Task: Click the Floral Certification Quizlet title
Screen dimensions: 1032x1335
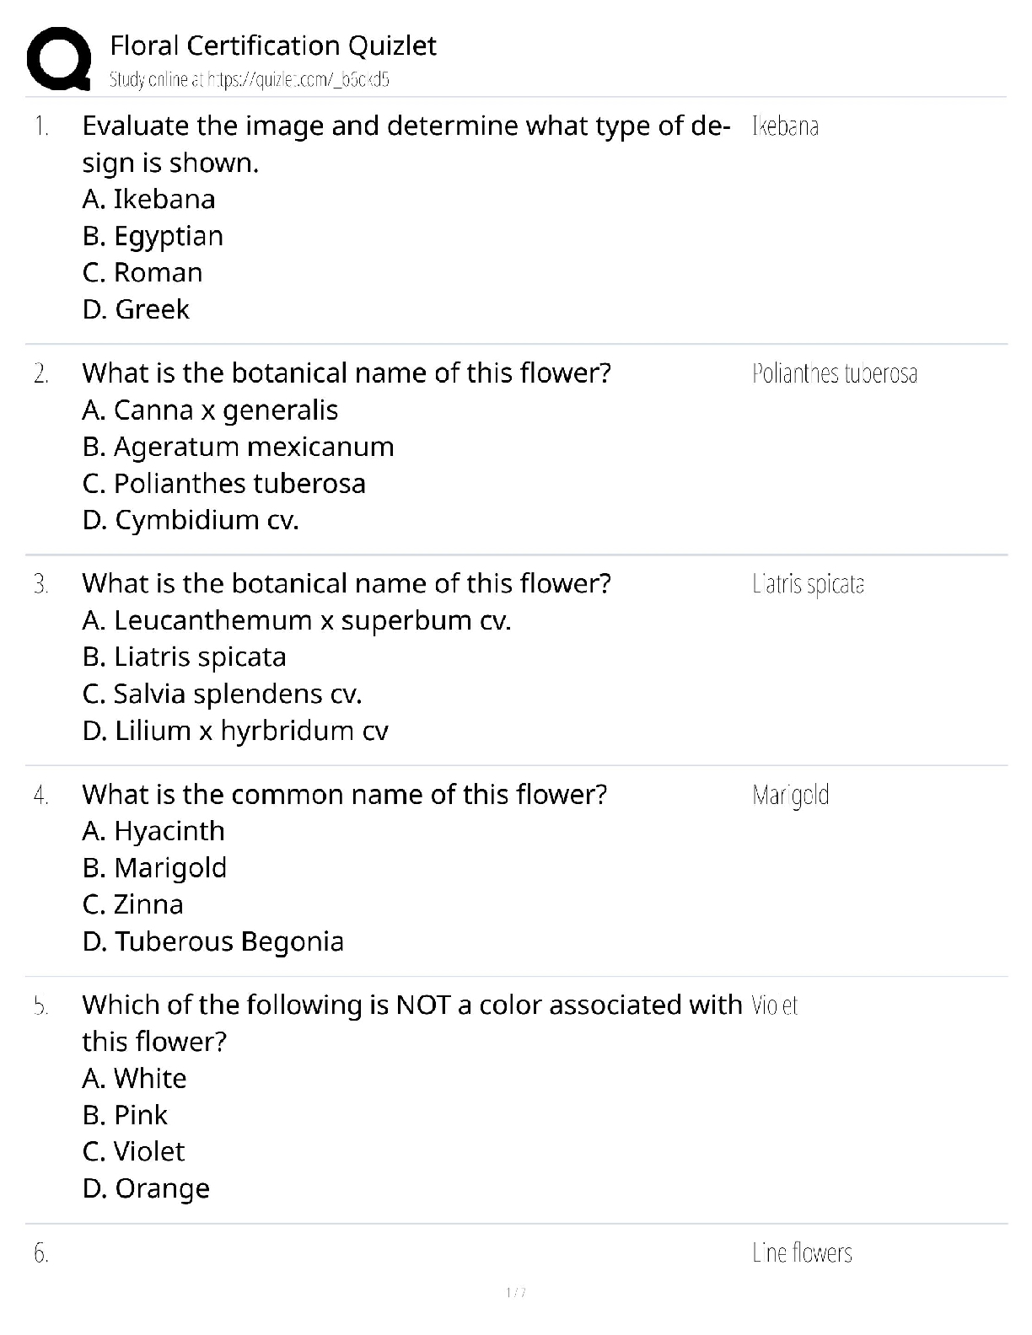Action: (273, 46)
